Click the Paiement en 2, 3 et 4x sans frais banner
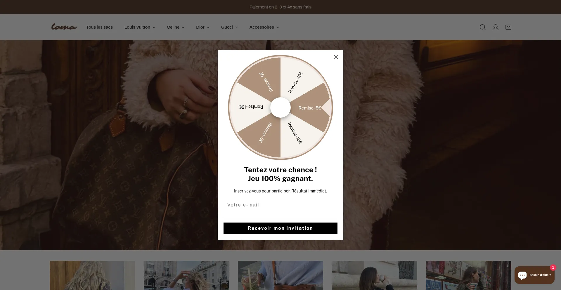Image resolution: width=561 pixels, height=290 pixels. [x=280, y=7]
